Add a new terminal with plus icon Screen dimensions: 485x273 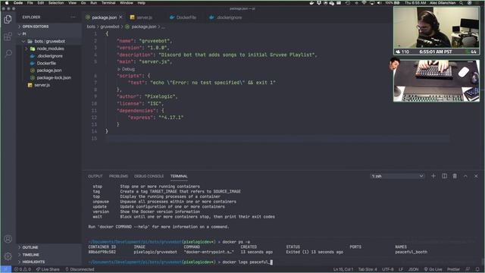tap(433, 176)
